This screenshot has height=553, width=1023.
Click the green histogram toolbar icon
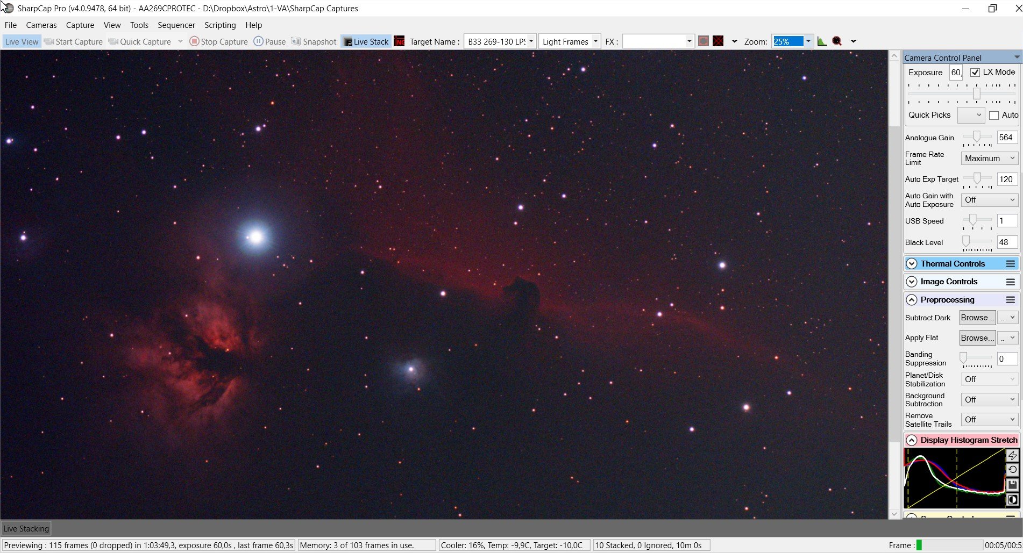[x=822, y=41]
